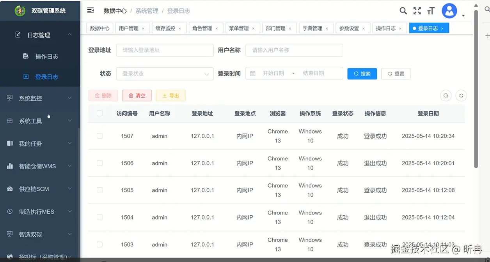Viewport: 490px width, 262px height.
Task: Click the 清空 clear button
Action: 137,95
